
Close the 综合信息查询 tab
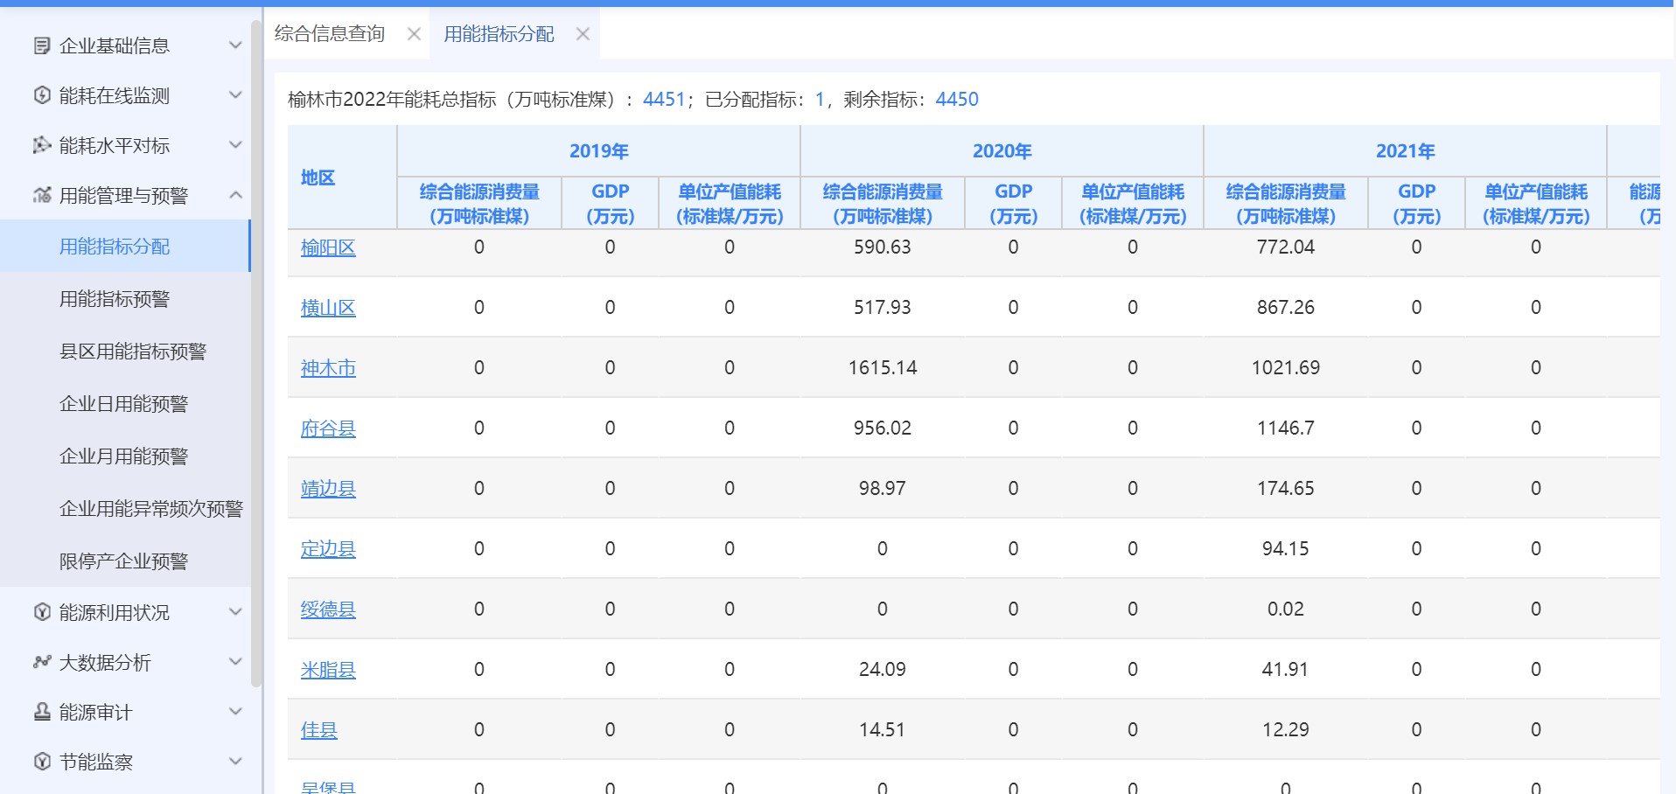click(x=414, y=34)
